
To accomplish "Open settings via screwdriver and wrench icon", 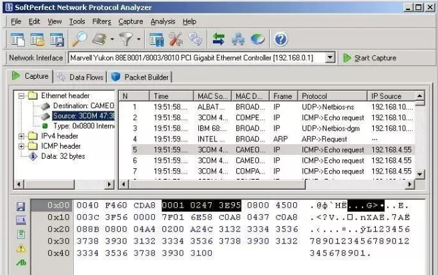I will click(x=176, y=39).
